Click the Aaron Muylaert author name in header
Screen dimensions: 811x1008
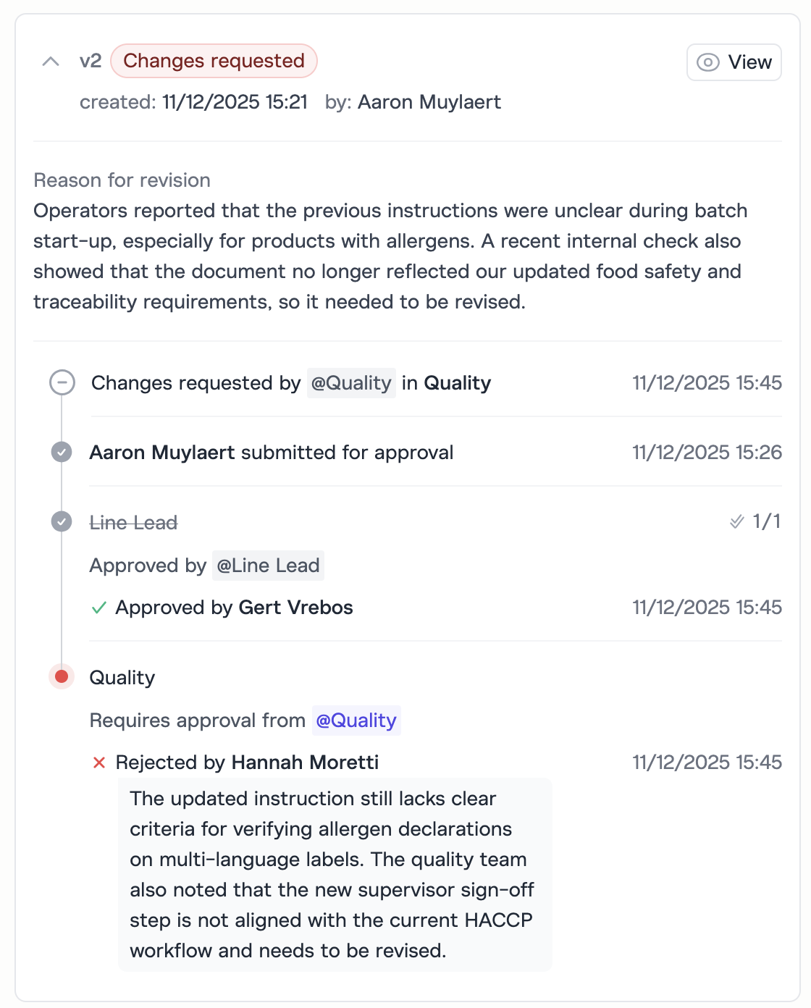pyautogui.click(x=429, y=102)
